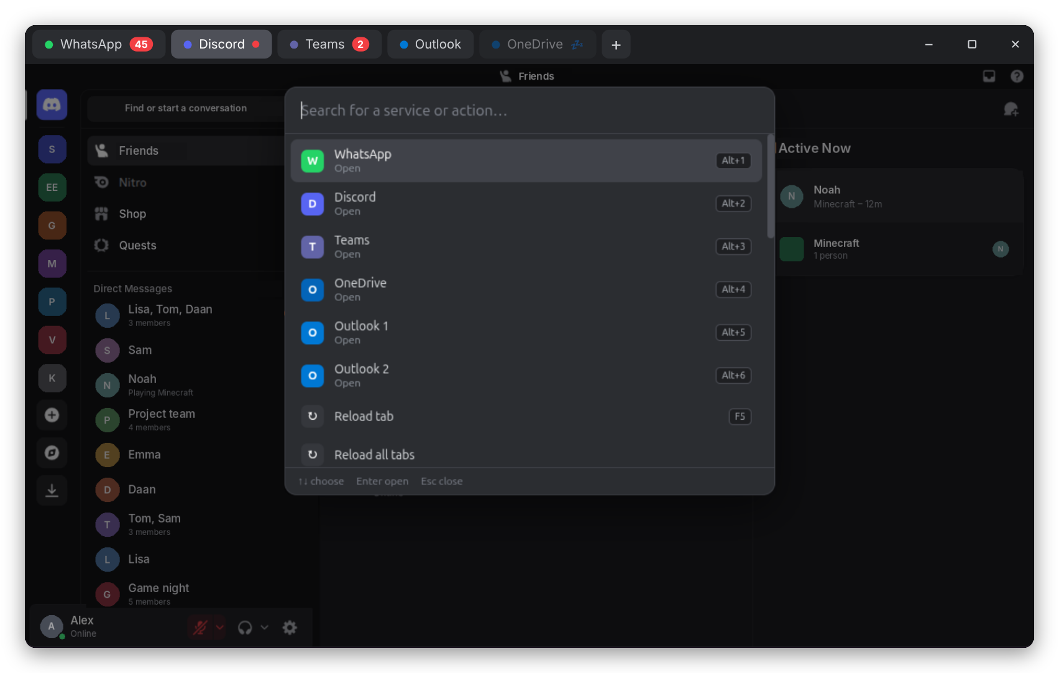Select the OneDrive icon in palette
Screen dimensions: 1059x673
pos(313,290)
